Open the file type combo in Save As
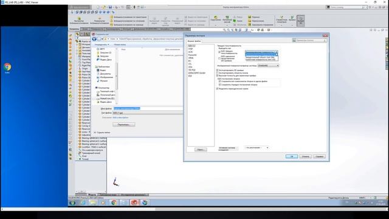Image resolution: width=389 pixels, height=219 pixels. (148, 113)
